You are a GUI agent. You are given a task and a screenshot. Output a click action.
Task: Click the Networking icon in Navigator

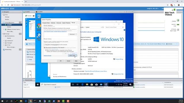pos(4,49)
